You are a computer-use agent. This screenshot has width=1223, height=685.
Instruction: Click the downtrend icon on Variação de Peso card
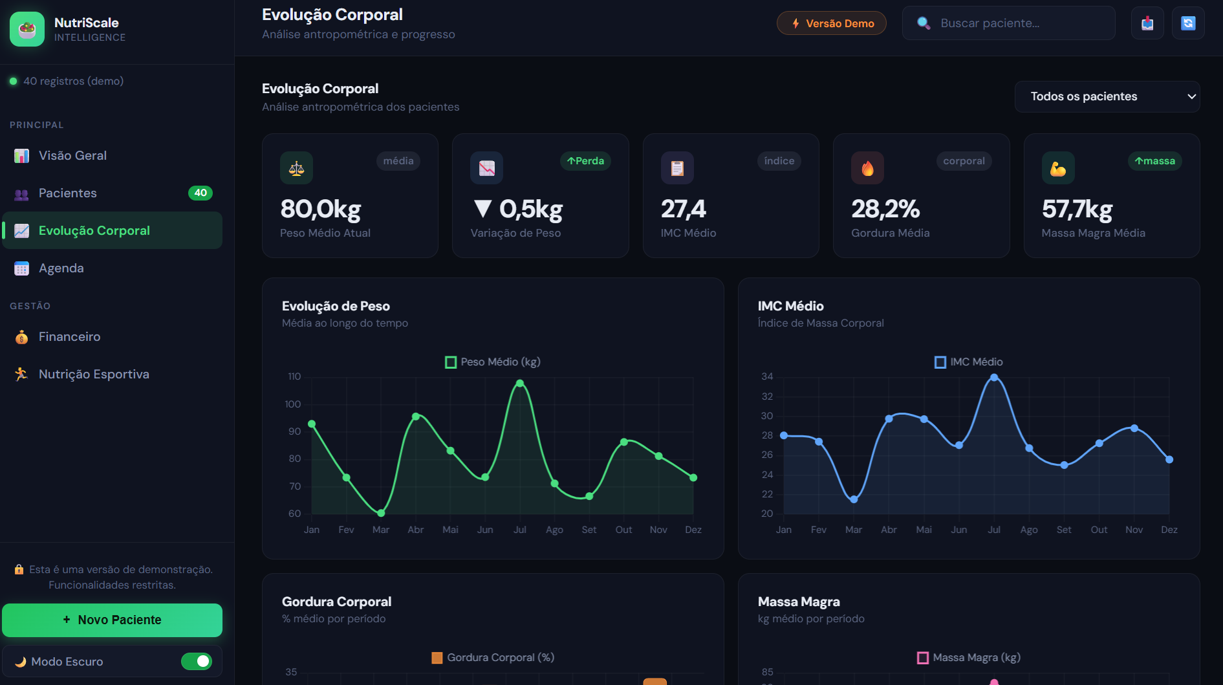tap(486, 168)
